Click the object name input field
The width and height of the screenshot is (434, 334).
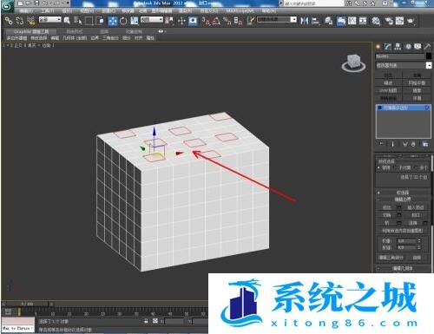(x=400, y=56)
